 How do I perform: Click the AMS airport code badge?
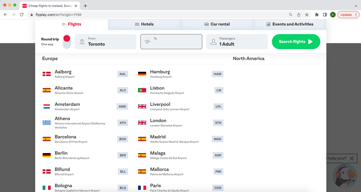pyautogui.click(x=122, y=106)
